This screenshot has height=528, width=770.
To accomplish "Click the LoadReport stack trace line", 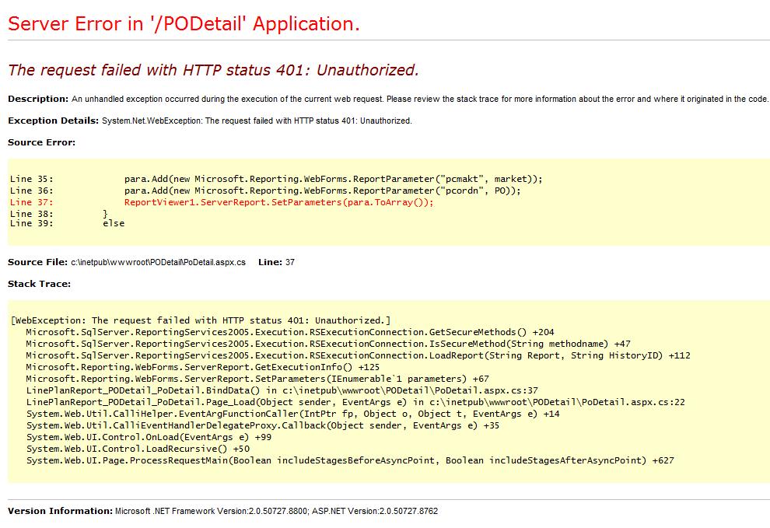I will point(358,355).
